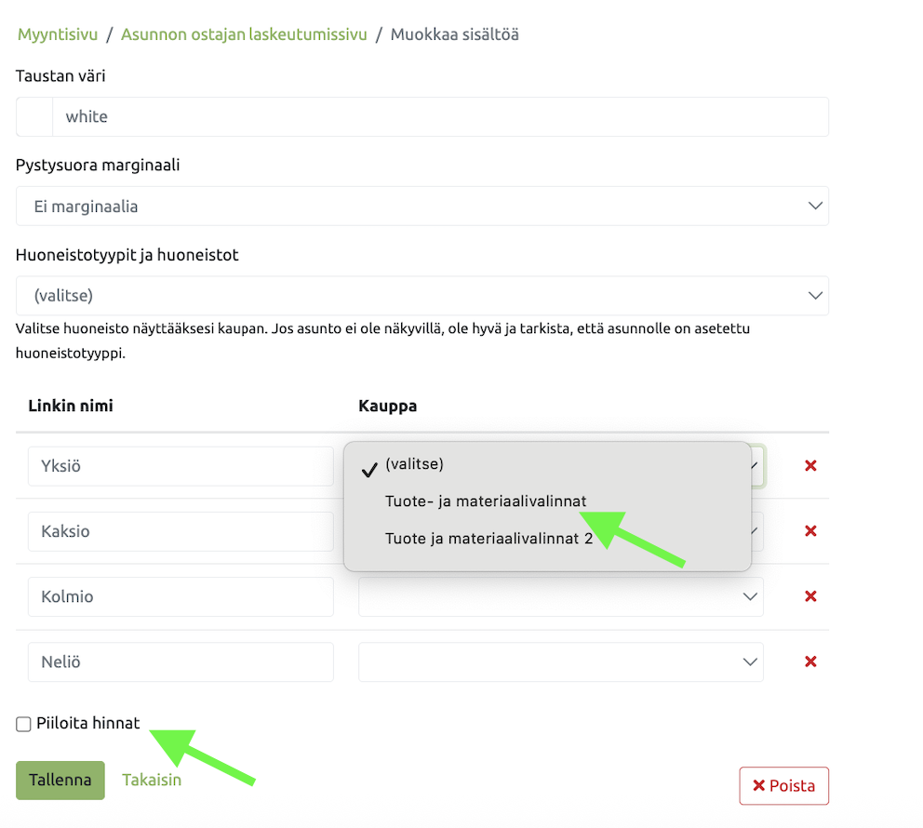Remove the Neliö row via red X
The height and width of the screenshot is (828, 923).
click(810, 661)
